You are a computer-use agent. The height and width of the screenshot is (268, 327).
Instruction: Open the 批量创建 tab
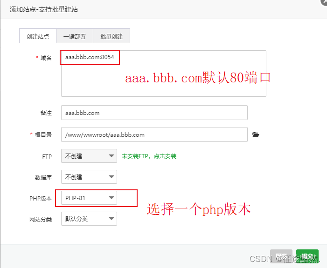(x=111, y=36)
